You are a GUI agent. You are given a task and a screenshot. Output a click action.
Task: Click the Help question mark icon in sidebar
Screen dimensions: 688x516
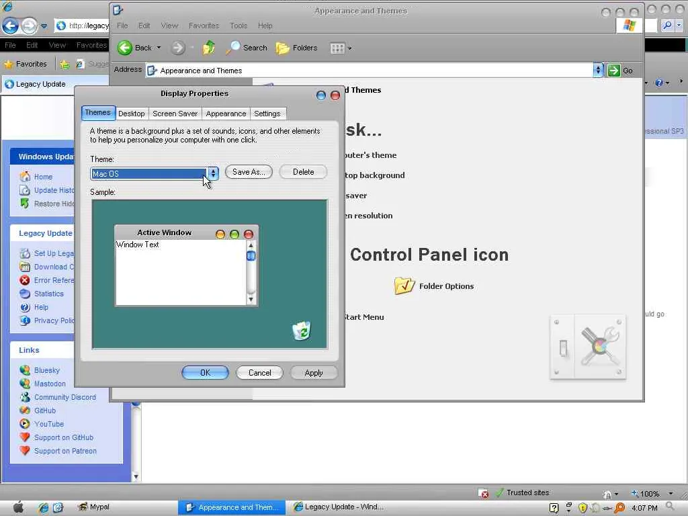(x=25, y=307)
